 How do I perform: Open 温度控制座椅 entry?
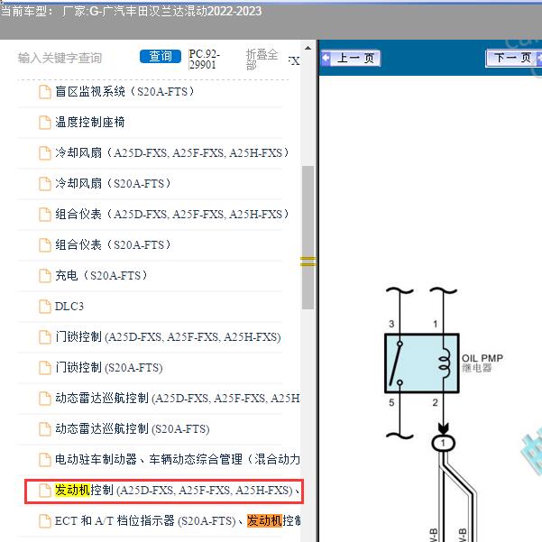click(x=90, y=122)
